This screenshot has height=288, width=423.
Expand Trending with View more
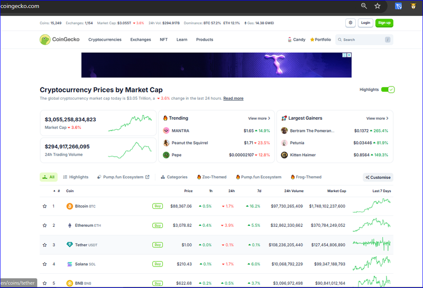point(259,118)
